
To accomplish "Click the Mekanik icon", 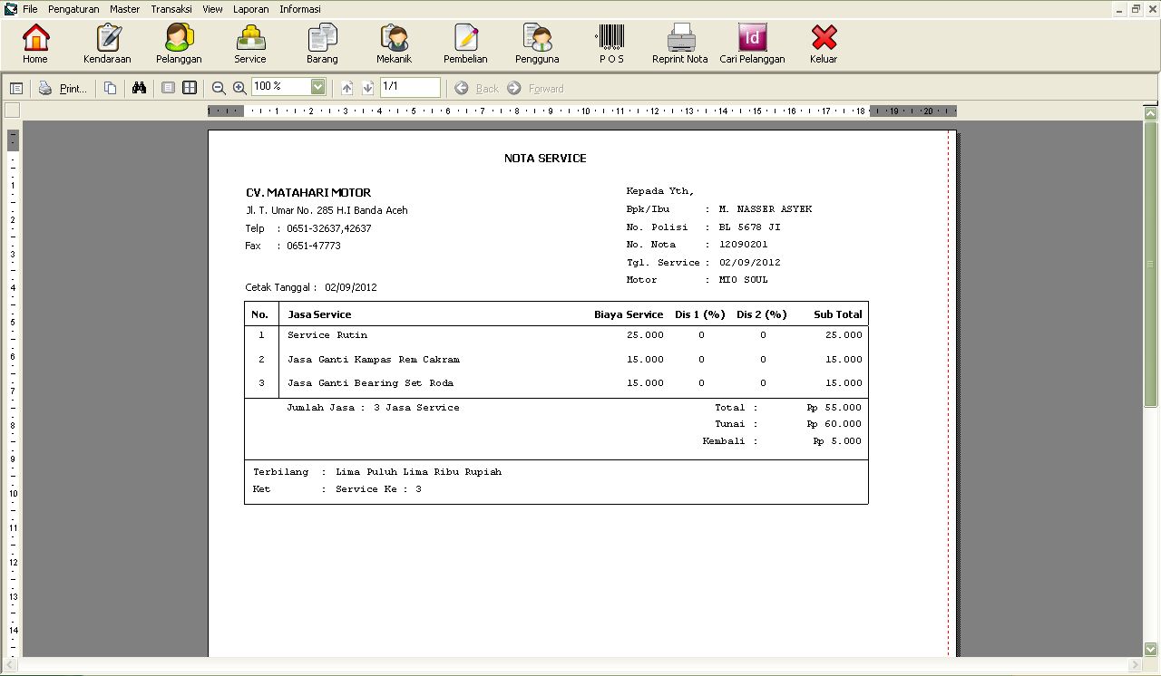I will [x=393, y=41].
